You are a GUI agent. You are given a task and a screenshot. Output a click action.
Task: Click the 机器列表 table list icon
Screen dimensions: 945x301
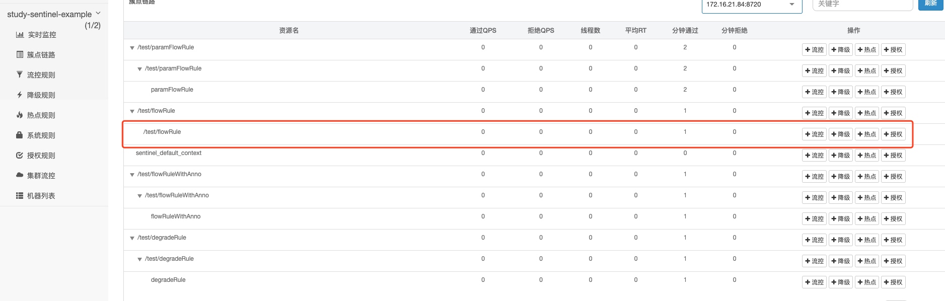coord(20,195)
